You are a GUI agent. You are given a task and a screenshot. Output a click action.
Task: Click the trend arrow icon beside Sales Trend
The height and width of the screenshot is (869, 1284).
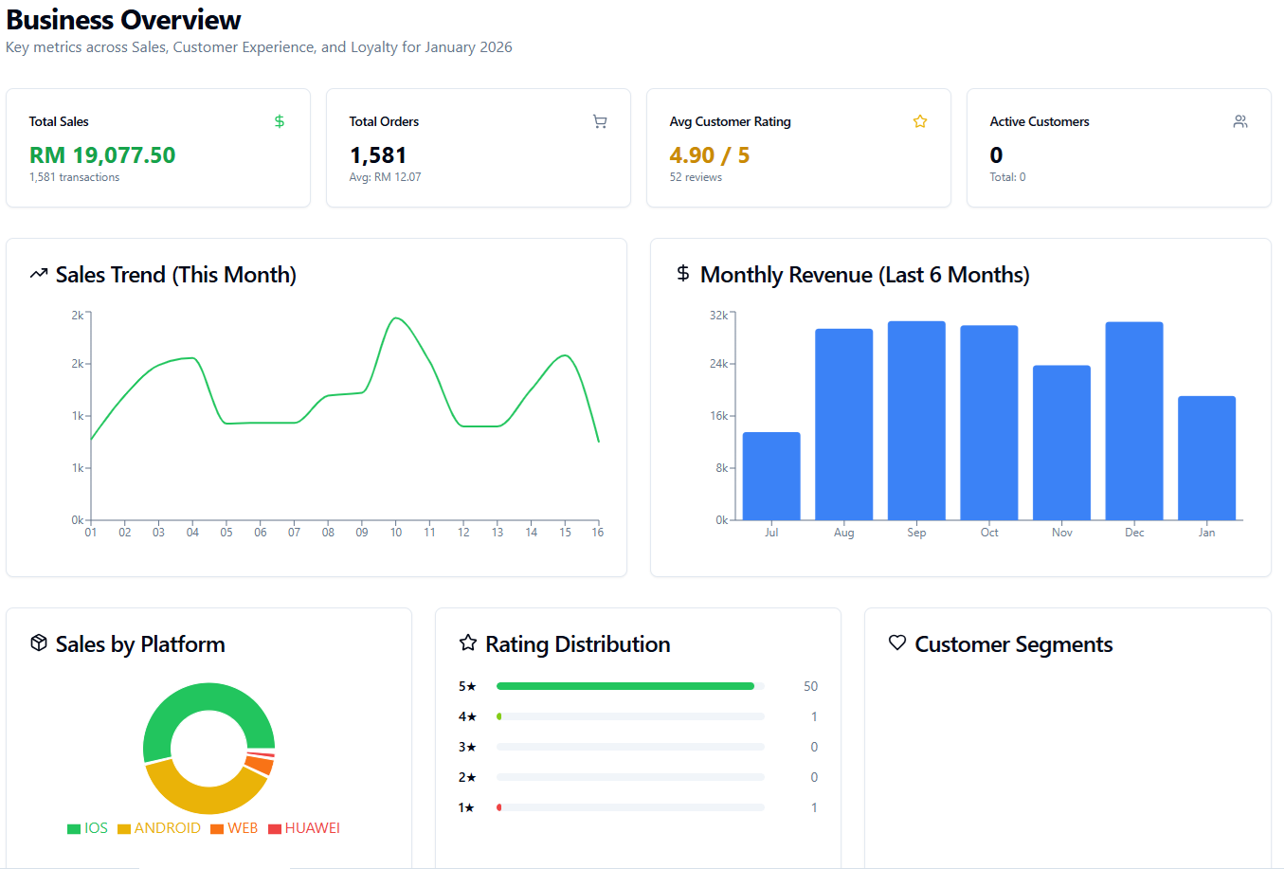(x=39, y=274)
